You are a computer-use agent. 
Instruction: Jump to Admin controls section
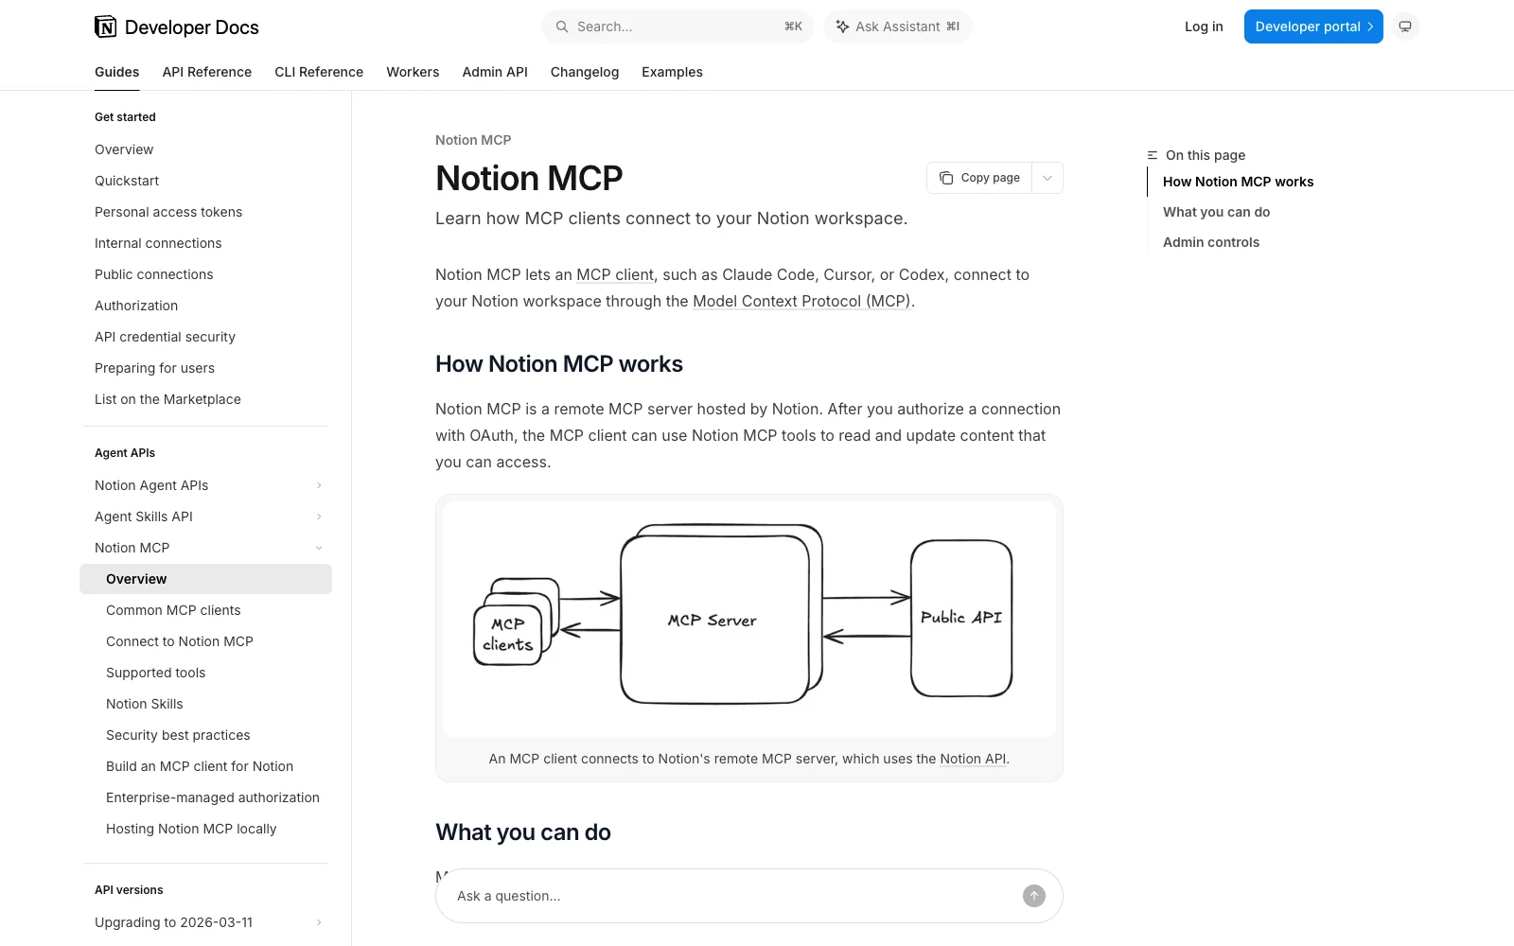(1211, 242)
